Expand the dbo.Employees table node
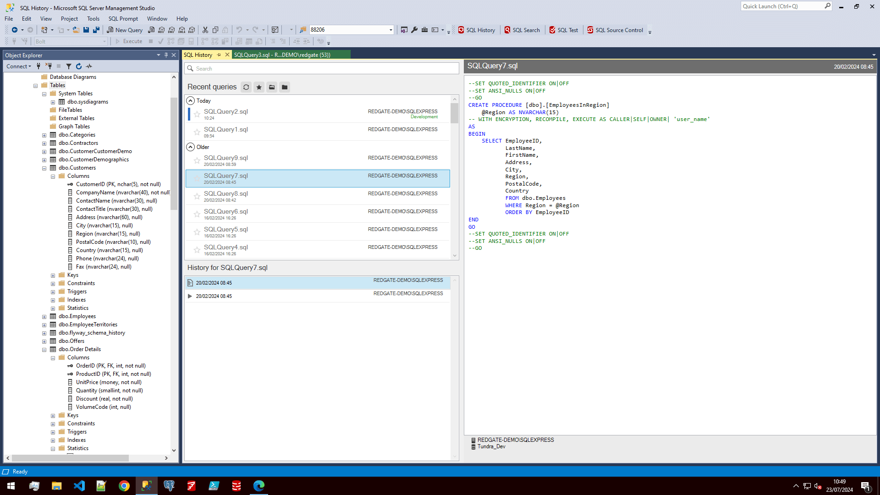 (44, 316)
